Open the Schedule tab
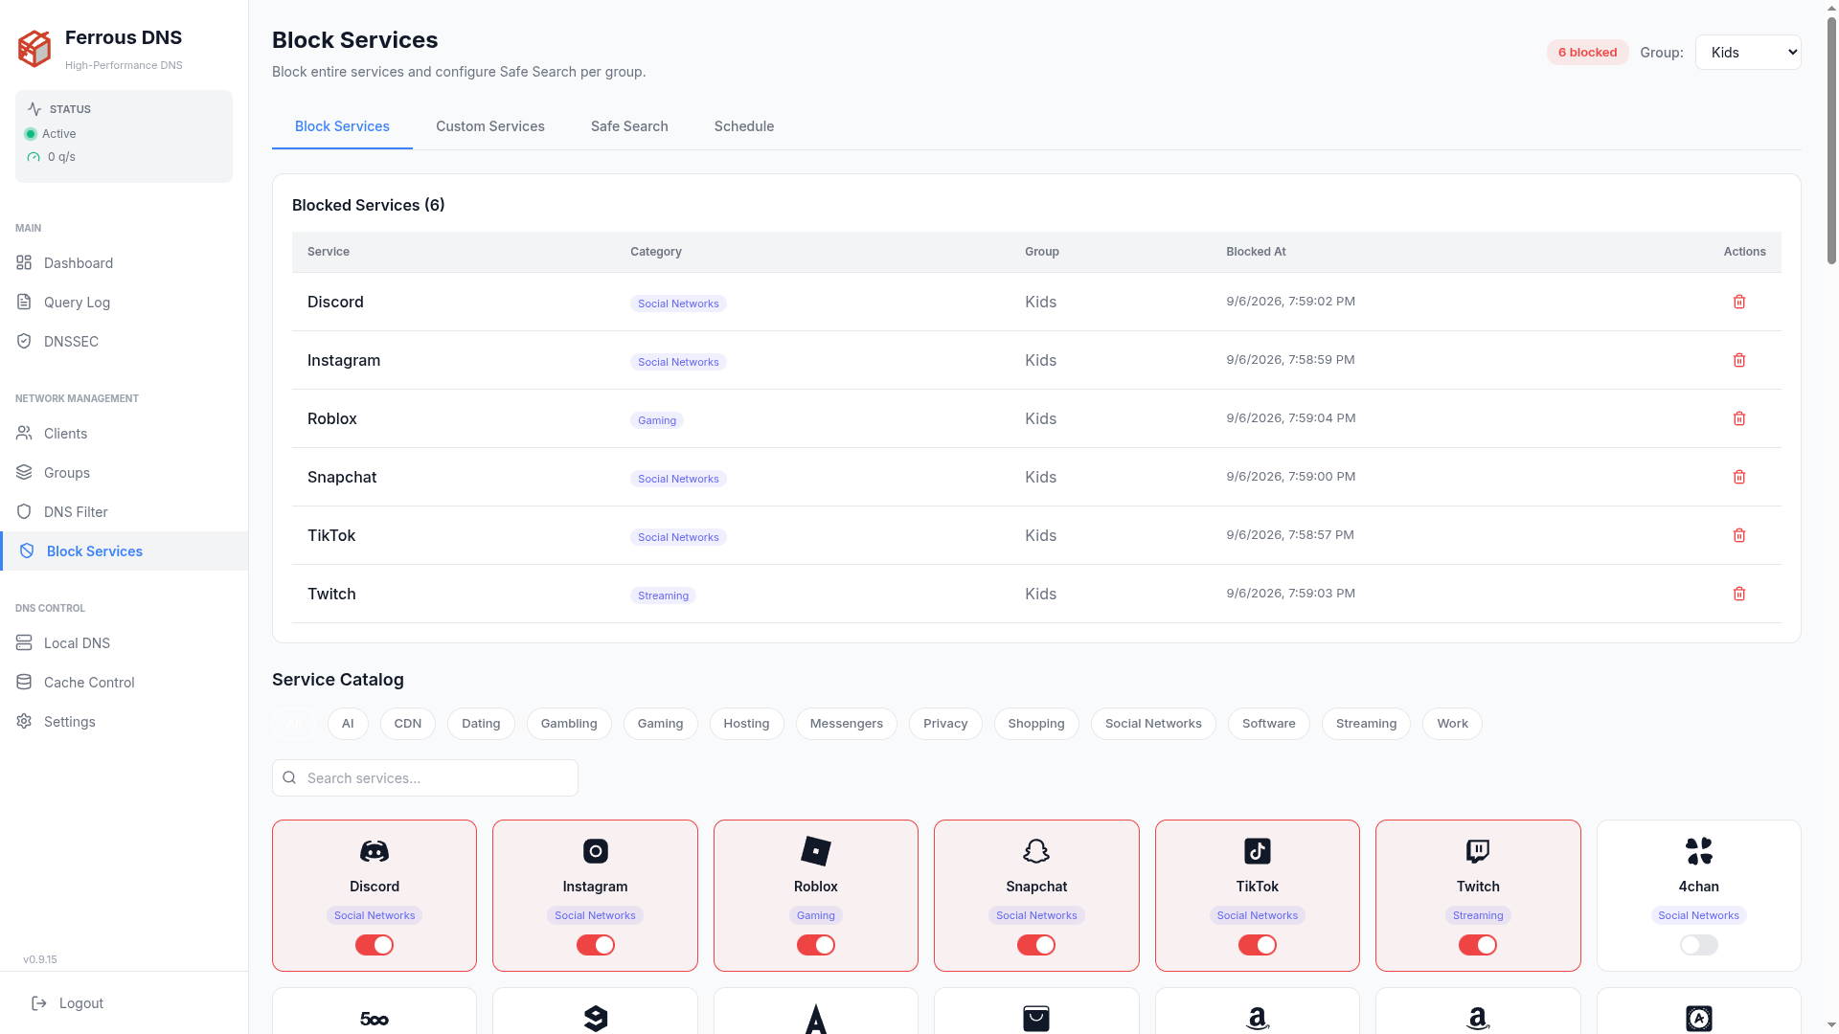Screen dimensions: 1839x1034 (744, 126)
